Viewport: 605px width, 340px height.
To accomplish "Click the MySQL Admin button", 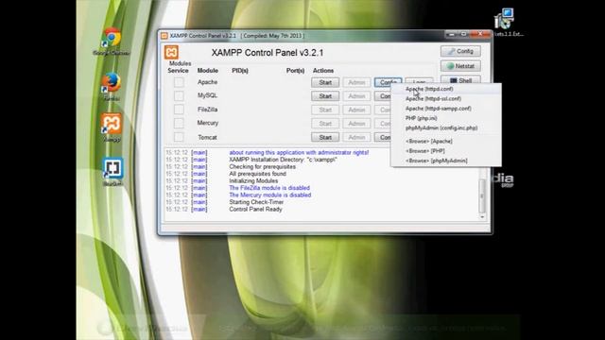I will point(356,96).
